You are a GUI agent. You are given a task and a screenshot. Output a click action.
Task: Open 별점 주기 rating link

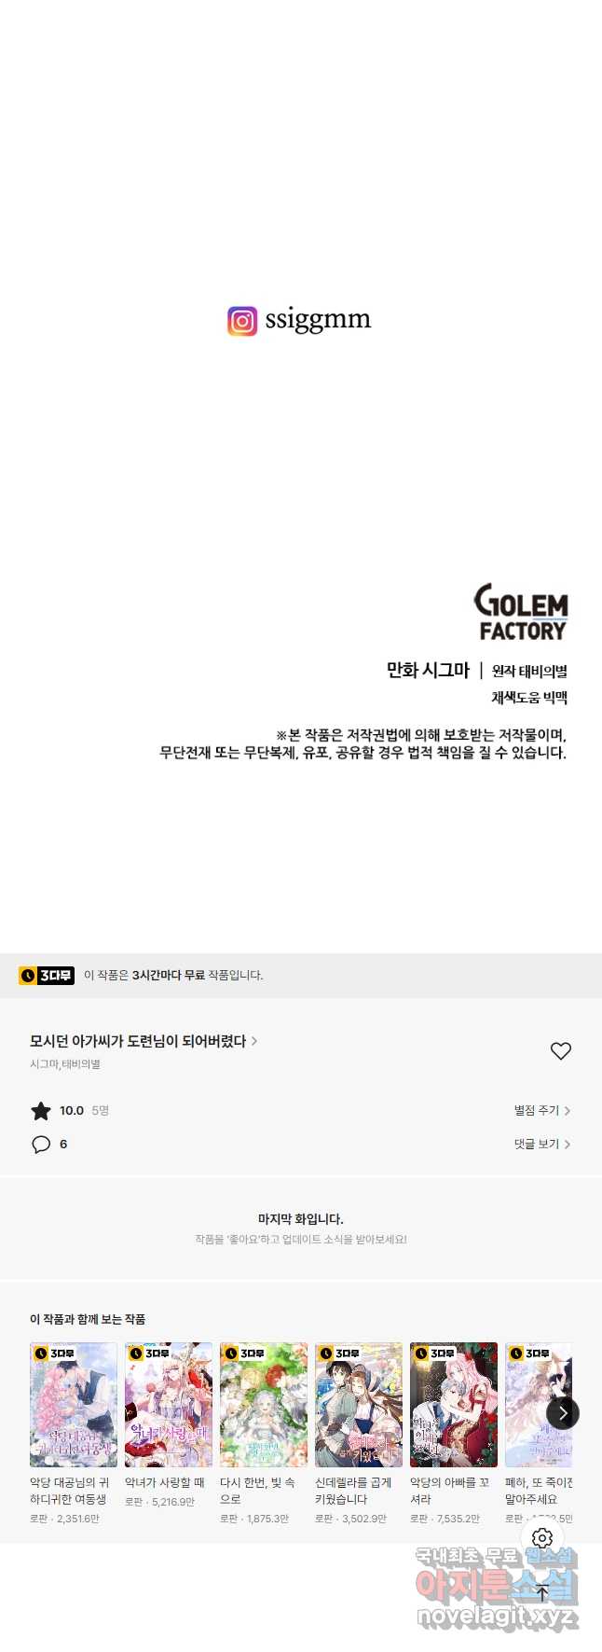click(542, 1110)
